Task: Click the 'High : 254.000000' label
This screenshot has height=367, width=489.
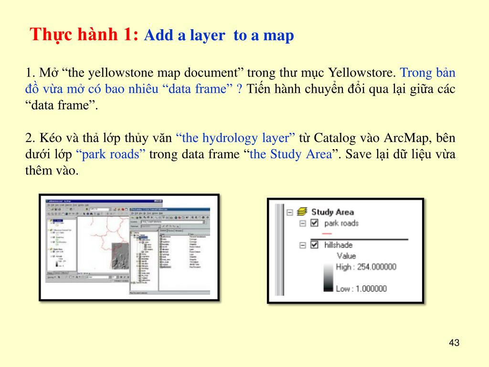Action: pos(366,267)
